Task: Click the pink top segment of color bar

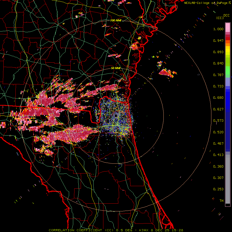Action: click(228, 28)
